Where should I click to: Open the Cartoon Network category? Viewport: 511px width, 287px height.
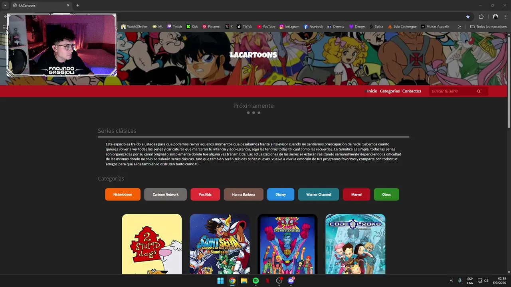click(165, 195)
